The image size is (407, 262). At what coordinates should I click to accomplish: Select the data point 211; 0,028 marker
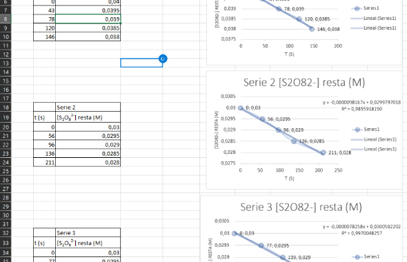coord(323,152)
